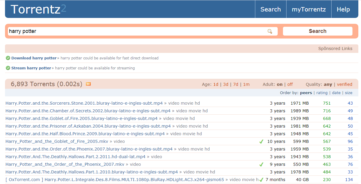Viewport: 361px width, 184px height.
Task: Click the 6,893 Torrents results heading
Action: (47, 84)
